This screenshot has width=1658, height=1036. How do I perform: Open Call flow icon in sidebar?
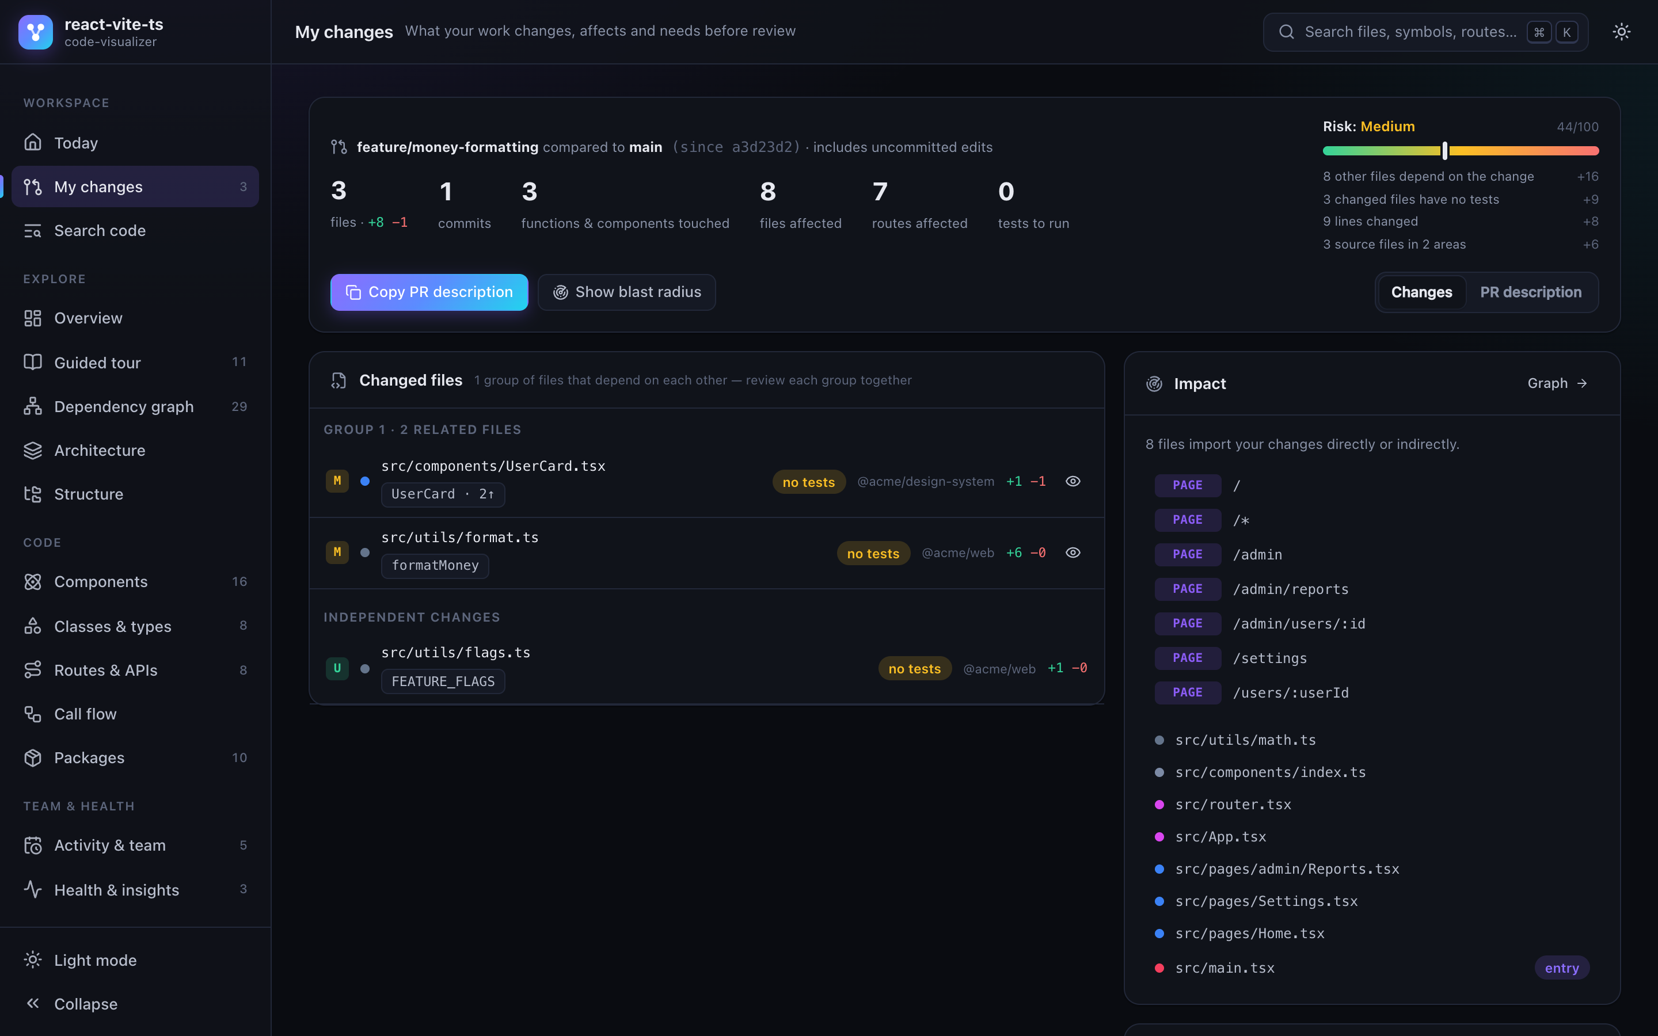33,714
